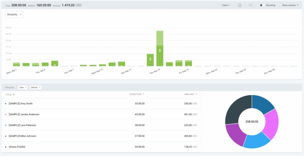Open the Billability chart dropdown
304x156 pixels.
pyautogui.click(x=14, y=15)
